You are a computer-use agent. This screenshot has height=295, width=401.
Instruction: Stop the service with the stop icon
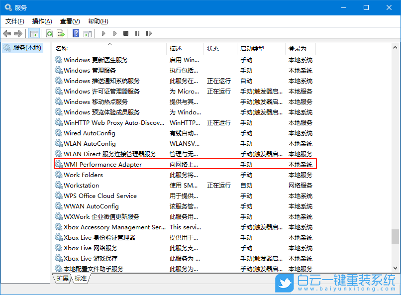pyautogui.click(x=126, y=33)
